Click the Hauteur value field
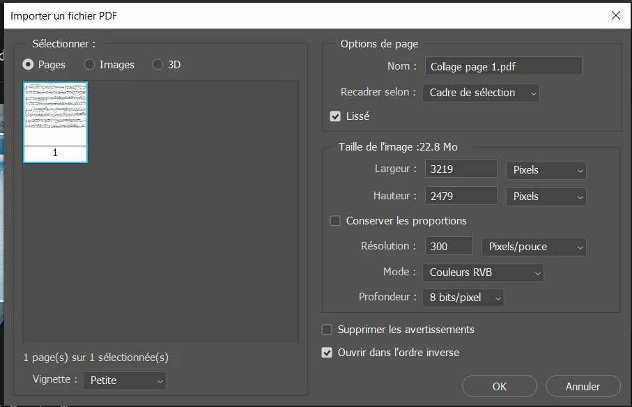This screenshot has height=407, width=632. (x=461, y=196)
